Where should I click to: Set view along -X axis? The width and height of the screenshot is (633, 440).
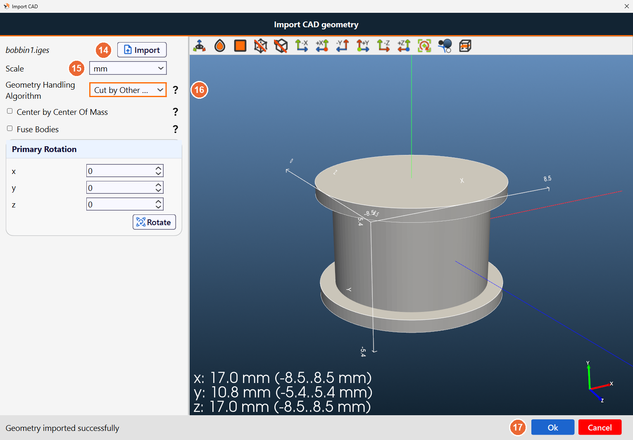[302, 46]
